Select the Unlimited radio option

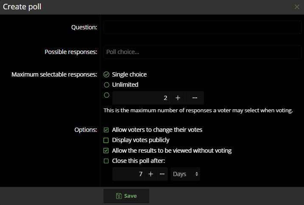[106, 85]
